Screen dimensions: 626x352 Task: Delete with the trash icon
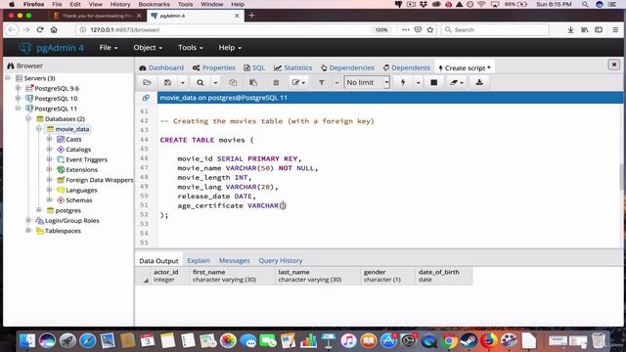coord(276,82)
